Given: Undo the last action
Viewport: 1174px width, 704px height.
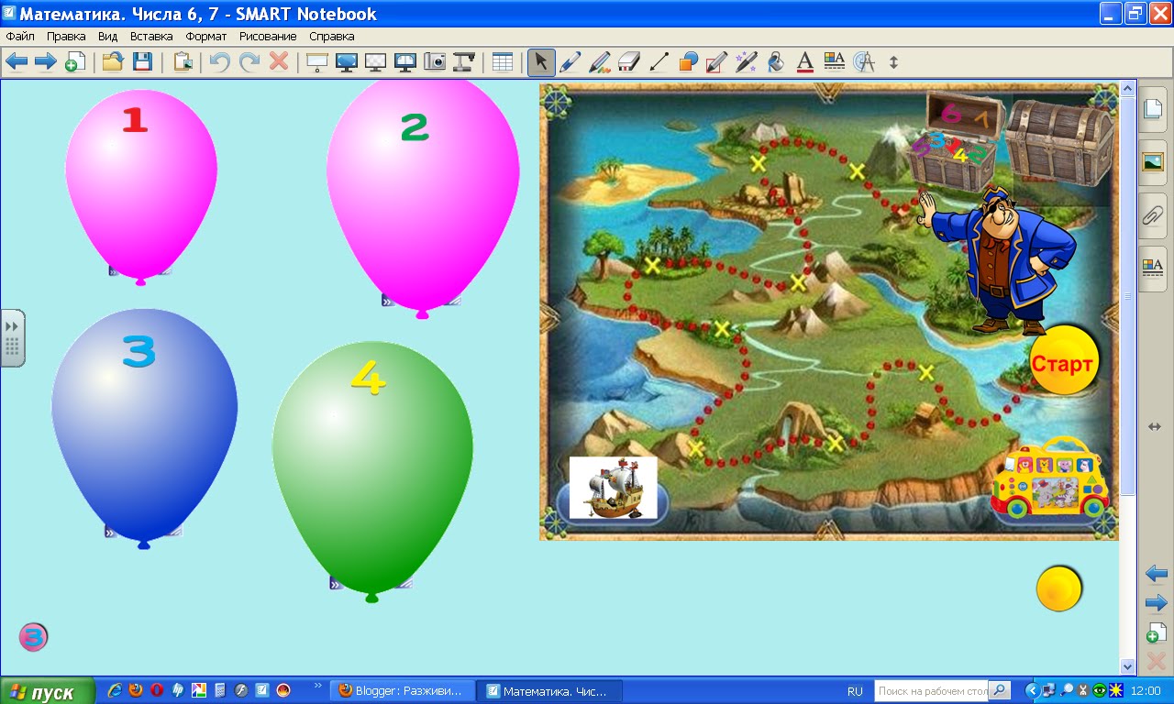Looking at the screenshot, I should pos(219,61).
